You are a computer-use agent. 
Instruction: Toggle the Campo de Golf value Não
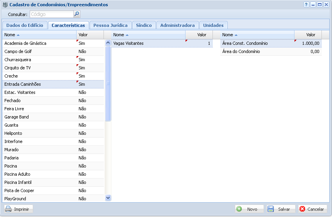[x=82, y=51]
